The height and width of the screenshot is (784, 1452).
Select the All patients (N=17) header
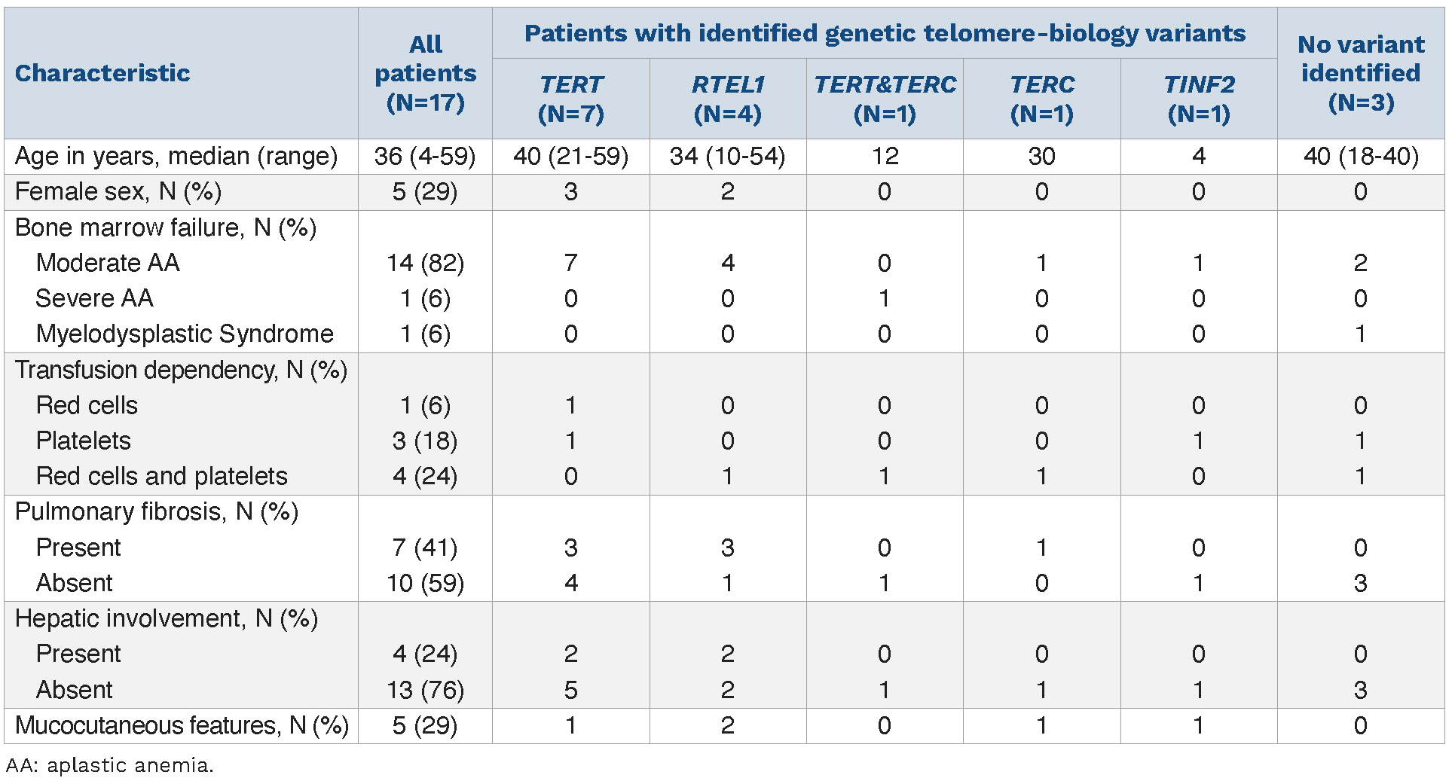pos(425,73)
